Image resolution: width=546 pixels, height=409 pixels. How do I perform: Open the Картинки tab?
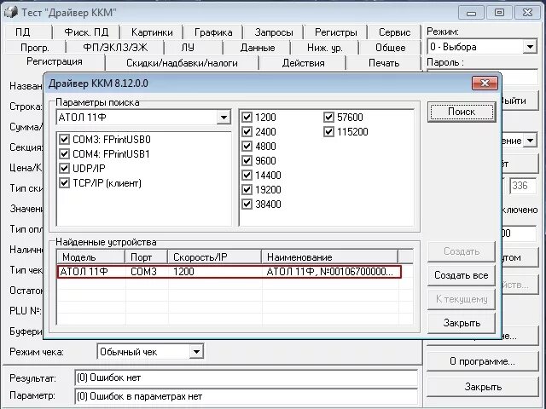click(x=152, y=32)
